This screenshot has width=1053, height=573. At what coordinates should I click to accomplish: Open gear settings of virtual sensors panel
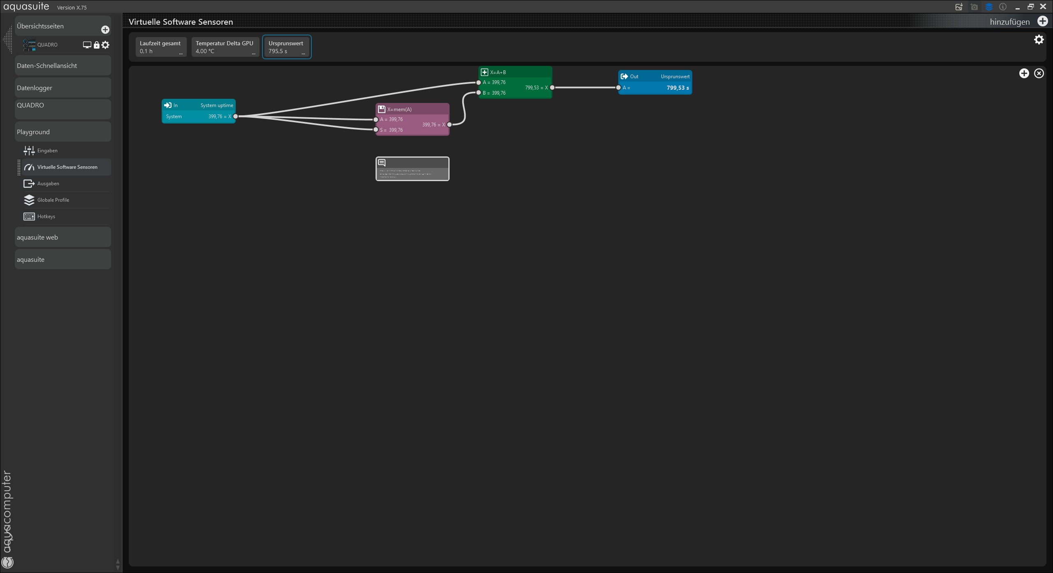tap(1039, 40)
